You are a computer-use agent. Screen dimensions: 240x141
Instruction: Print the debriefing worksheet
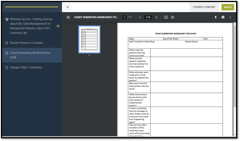point(223,17)
